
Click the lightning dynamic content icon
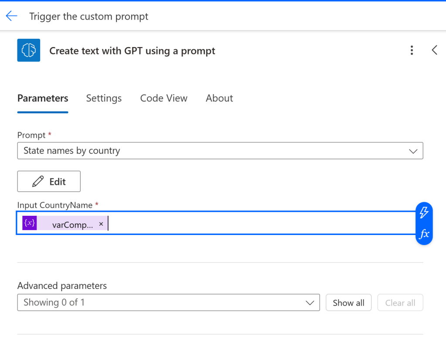pos(424,213)
